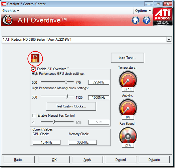175x168 pixels.
Task: Open the Options menu
Action: [143, 11]
